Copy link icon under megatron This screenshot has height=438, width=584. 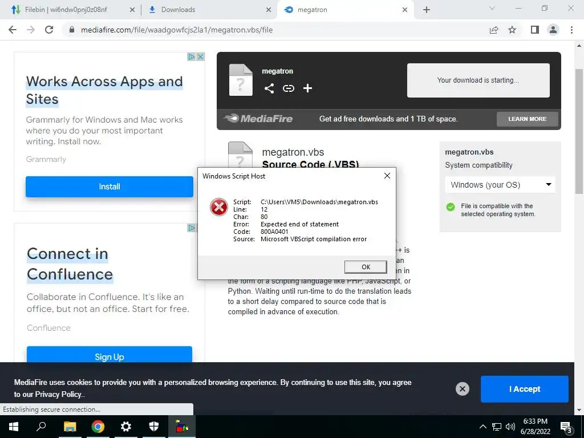coord(288,88)
